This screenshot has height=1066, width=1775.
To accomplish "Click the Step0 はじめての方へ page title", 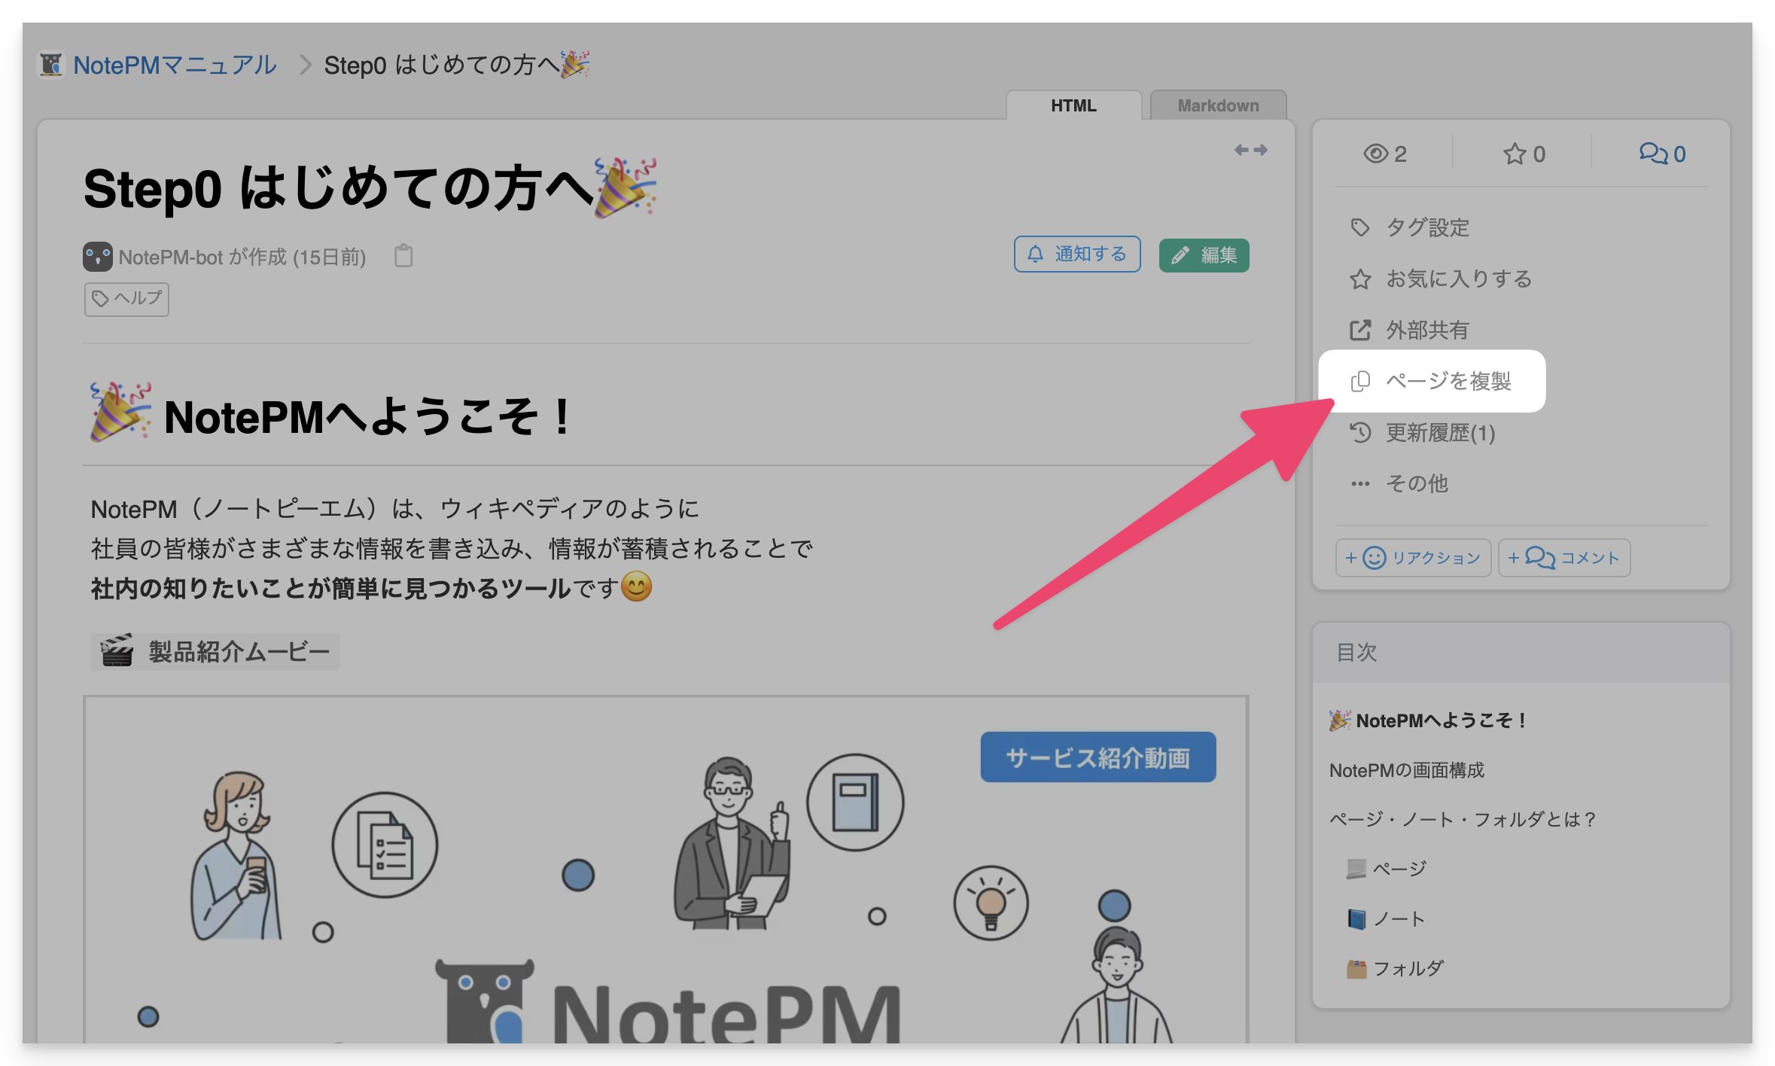I will (x=370, y=188).
